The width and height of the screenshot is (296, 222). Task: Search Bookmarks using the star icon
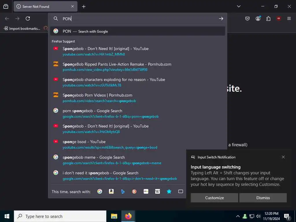(169, 191)
